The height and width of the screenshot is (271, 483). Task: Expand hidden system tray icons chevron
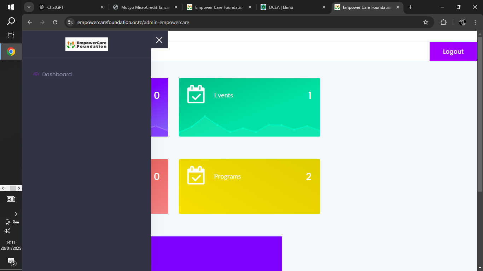coord(16,214)
